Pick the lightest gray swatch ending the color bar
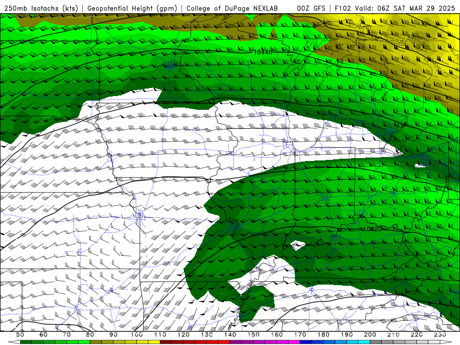460x345 pixels. tap(434, 342)
